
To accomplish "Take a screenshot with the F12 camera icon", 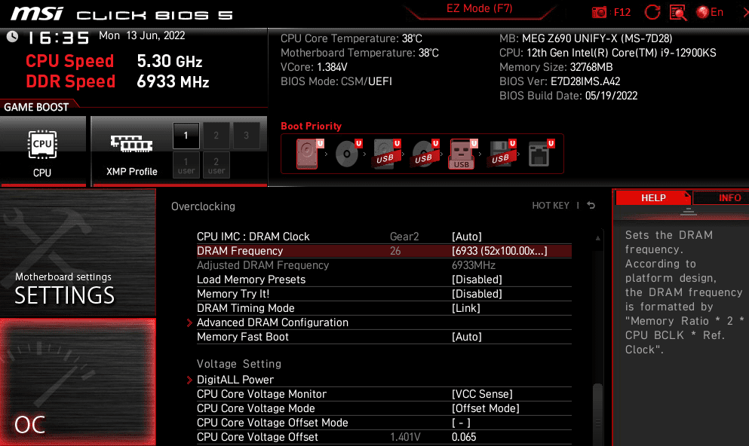I will click(x=599, y=12).
